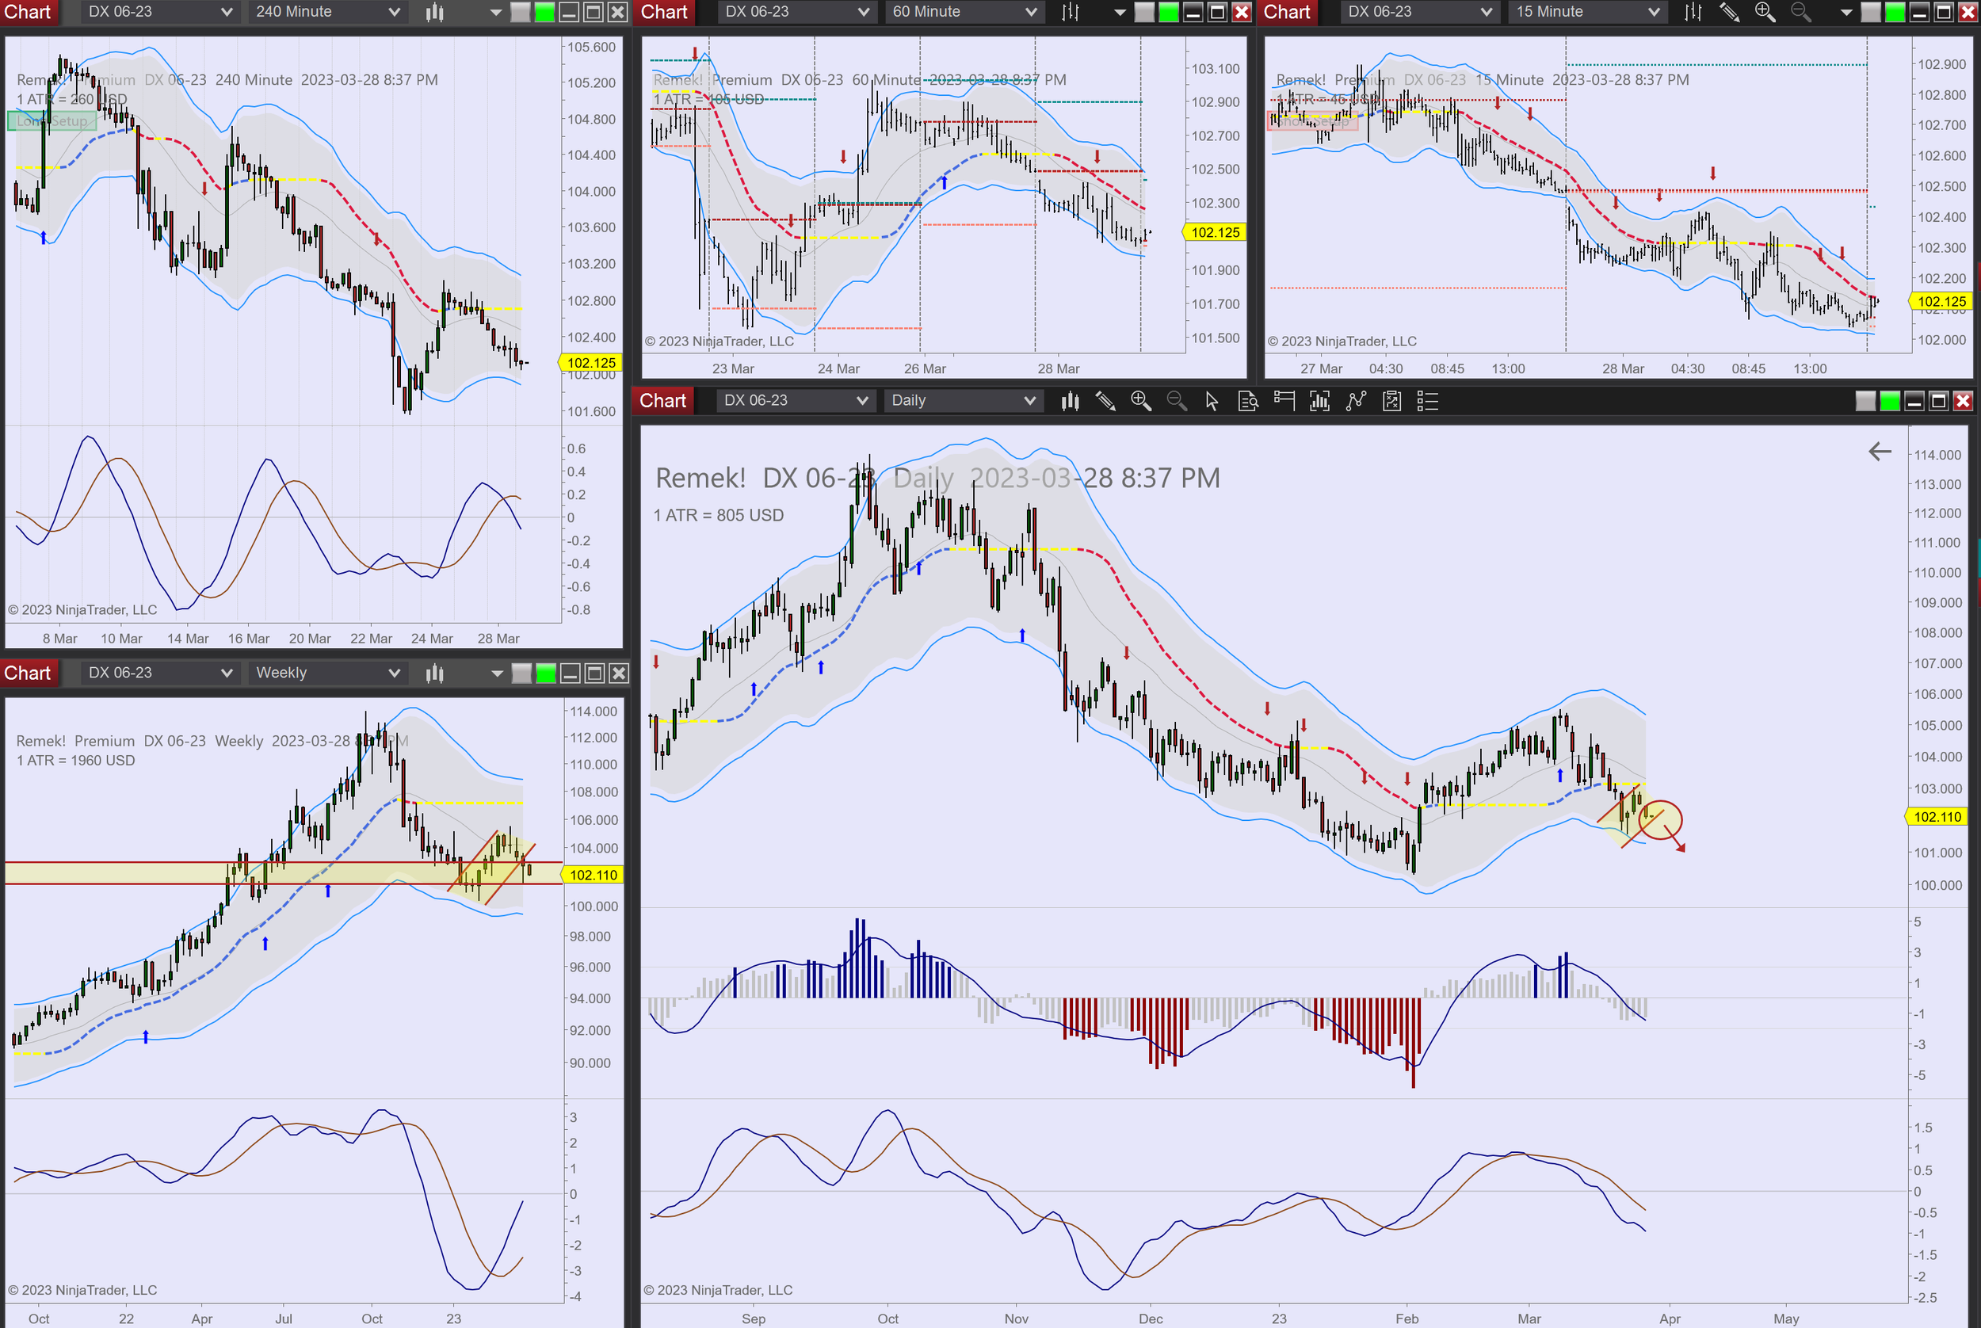Open bar type selector in Daily chart toolbar
1981x1328 pixels.
1070,401
